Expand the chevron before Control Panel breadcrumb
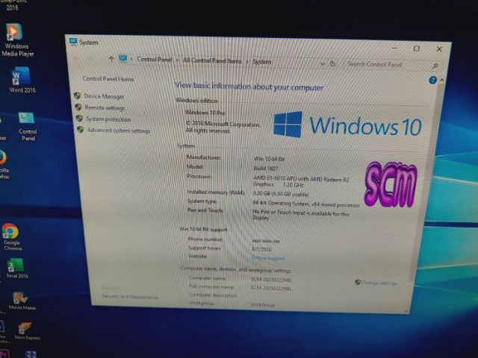This screenshot has width=478, height=358. 131,59
